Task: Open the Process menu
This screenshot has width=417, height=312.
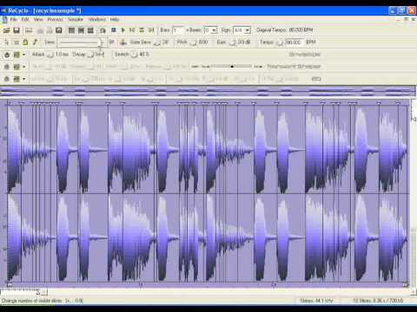Action: pos(55,19)
